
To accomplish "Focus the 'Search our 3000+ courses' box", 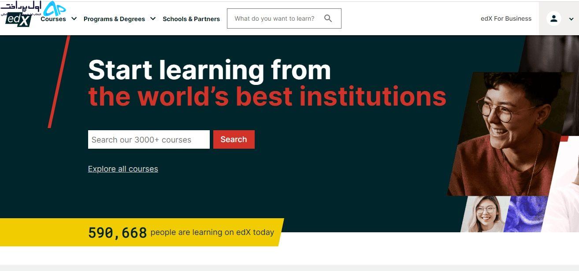I will coord(149,139).
